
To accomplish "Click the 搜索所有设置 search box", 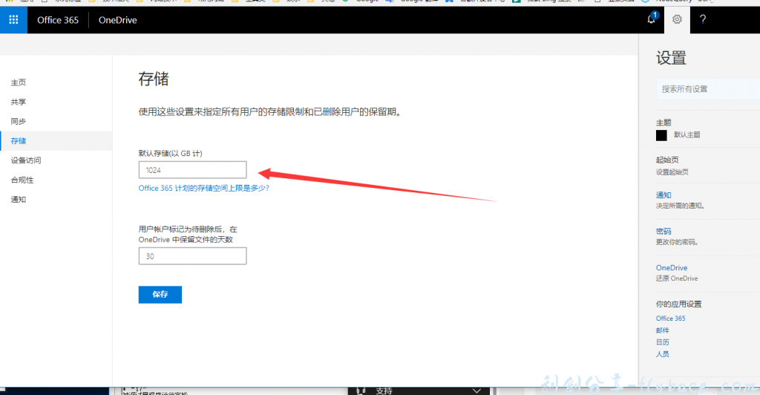I will [x=705, y=89].
